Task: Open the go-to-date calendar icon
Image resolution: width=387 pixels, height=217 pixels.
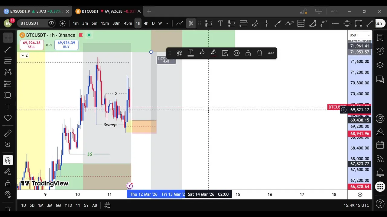Action: (107, 206)
